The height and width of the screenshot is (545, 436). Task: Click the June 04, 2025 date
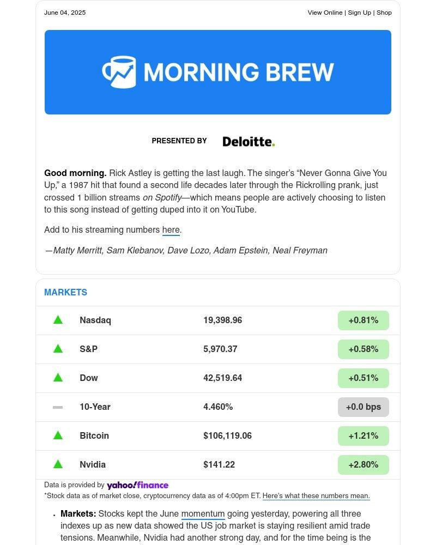click(65, 13)
